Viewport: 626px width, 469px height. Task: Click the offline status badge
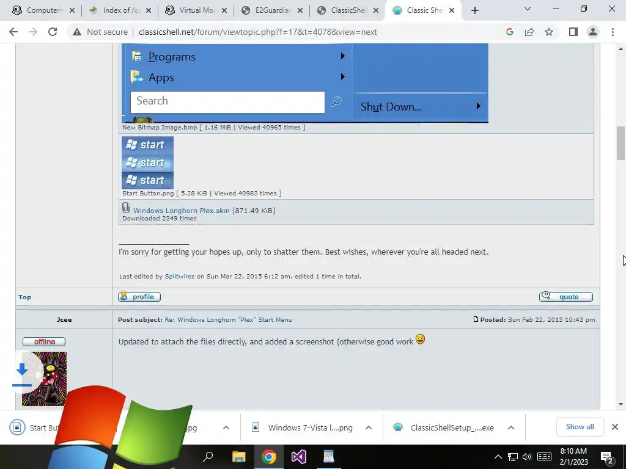point(44,342)
